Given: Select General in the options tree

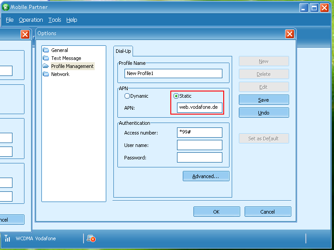Looking at the screenshot, I should coord(60,50).
